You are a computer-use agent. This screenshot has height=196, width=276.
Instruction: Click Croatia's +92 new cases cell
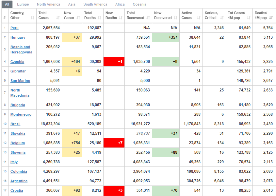[72, 190]
